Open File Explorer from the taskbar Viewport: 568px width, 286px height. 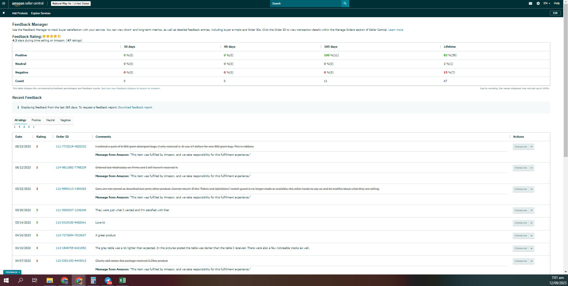coord(50,280)
